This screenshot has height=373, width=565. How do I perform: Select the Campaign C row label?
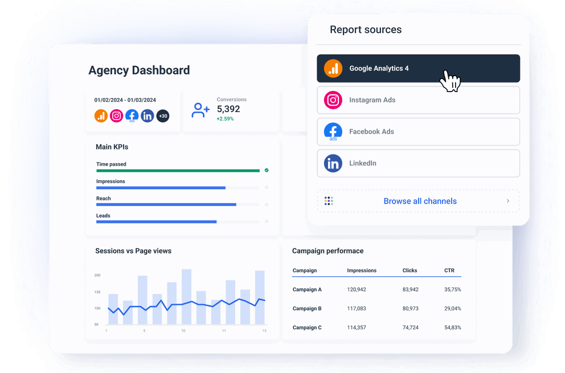(307, 328)
